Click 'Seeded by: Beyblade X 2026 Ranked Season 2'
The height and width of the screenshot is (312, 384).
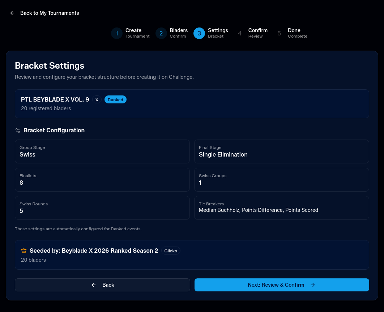pos(94,251)
